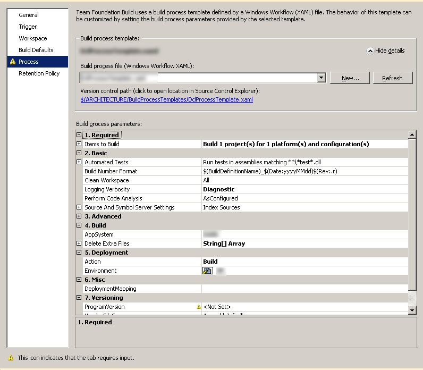Open the build process file dropdown
Screen dimensions: 423x370
point(321,78)
